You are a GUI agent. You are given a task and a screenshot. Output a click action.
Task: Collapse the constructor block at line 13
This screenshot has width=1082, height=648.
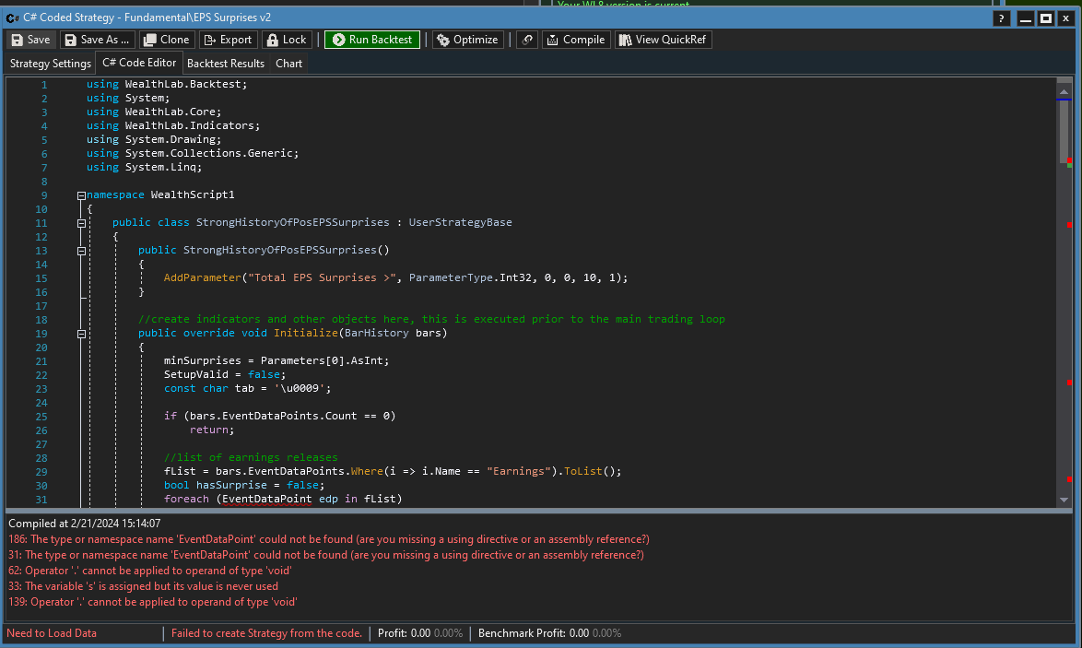point(81,251)
